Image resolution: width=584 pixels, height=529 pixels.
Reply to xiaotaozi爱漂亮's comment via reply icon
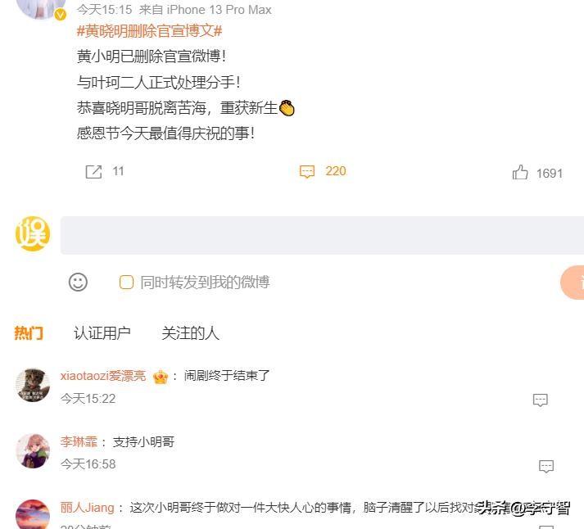tap(540, 400)
